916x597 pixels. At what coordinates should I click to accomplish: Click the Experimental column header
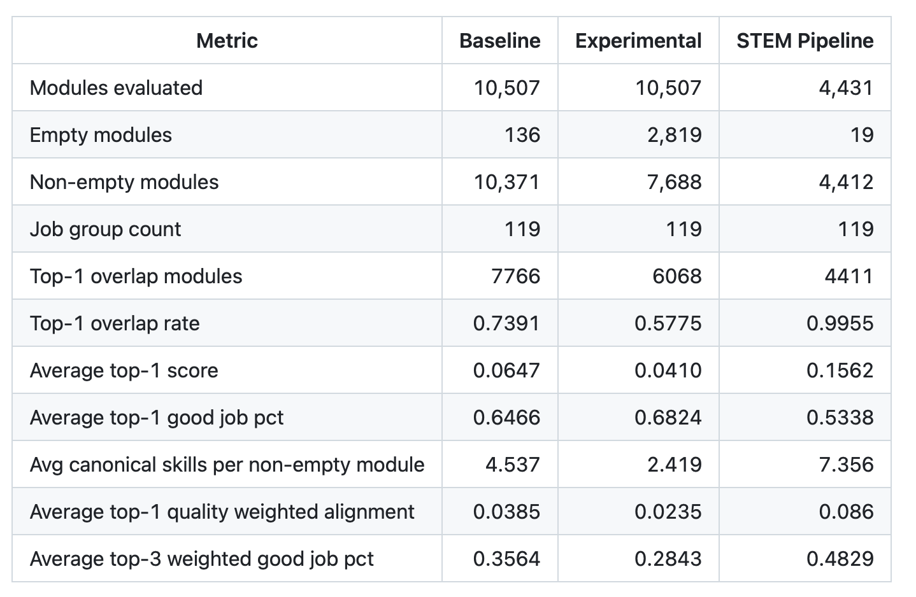pyautogui.click(x=638, y=41)
